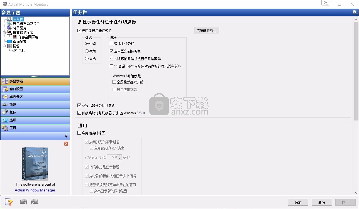This screenshot has width=359, height=209.
Task: Select 桌面配置 tree item
Action: [x=19, y=41]
